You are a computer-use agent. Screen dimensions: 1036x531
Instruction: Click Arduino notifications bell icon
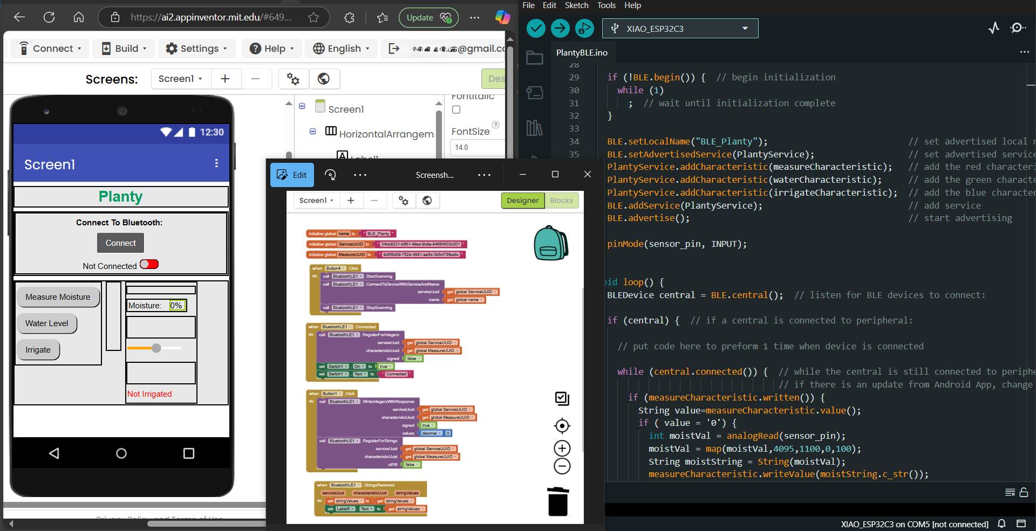coord(1001,523)
